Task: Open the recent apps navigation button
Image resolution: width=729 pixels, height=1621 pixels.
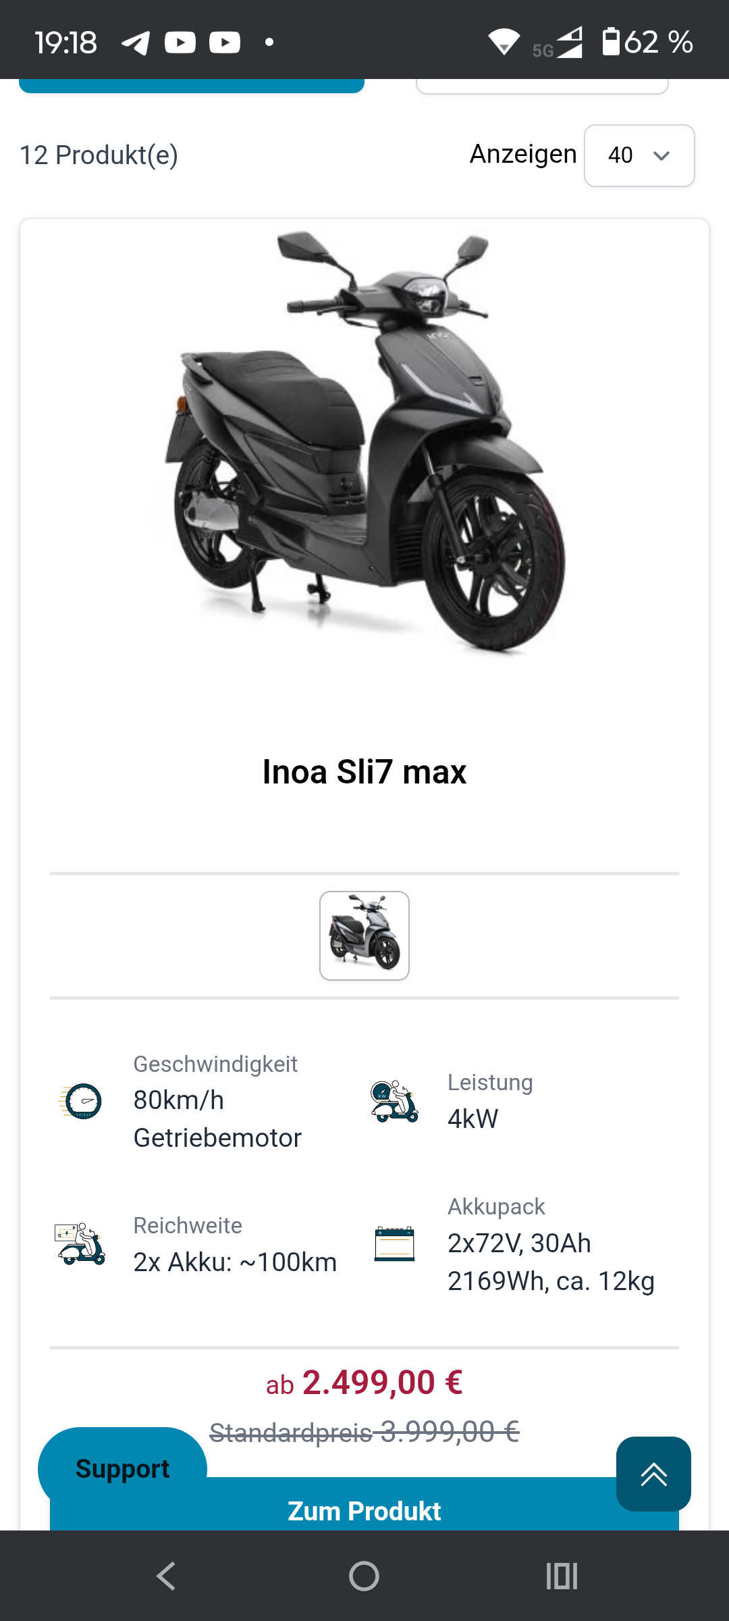Action: click(x=562, y=1576)
